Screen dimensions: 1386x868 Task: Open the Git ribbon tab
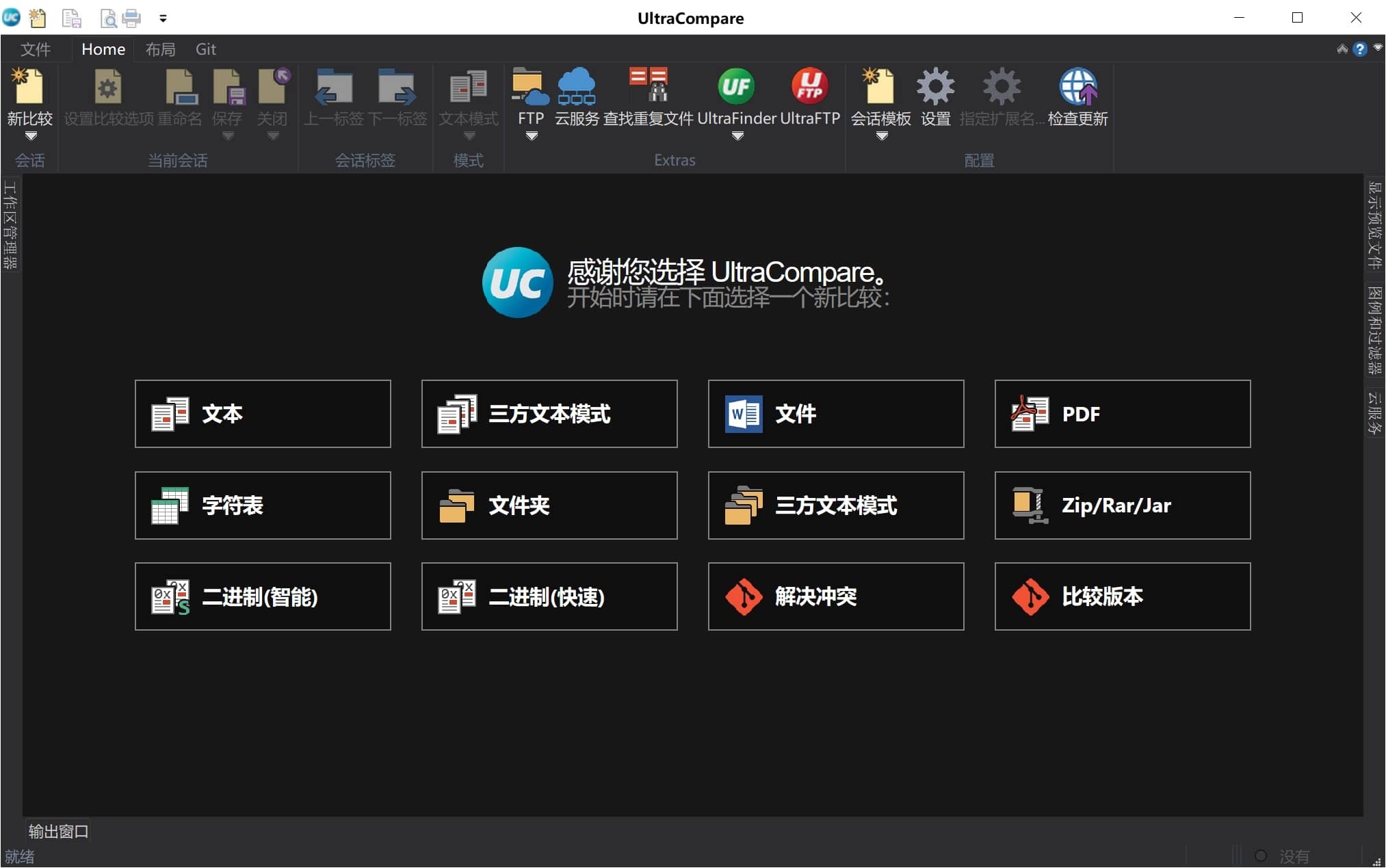(x=205, y=49)
